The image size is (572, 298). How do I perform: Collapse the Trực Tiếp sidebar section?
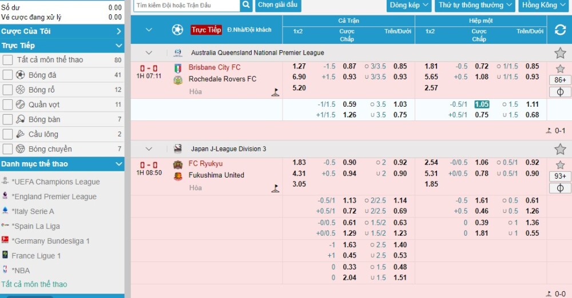point(118,46)
